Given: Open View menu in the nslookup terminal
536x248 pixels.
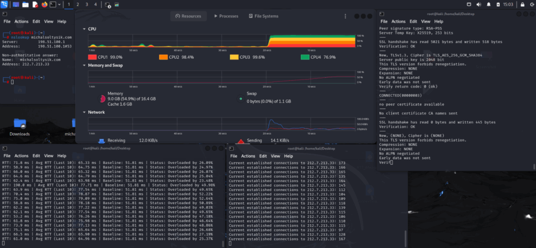Looking at the screenshot, I should [49, 21].
